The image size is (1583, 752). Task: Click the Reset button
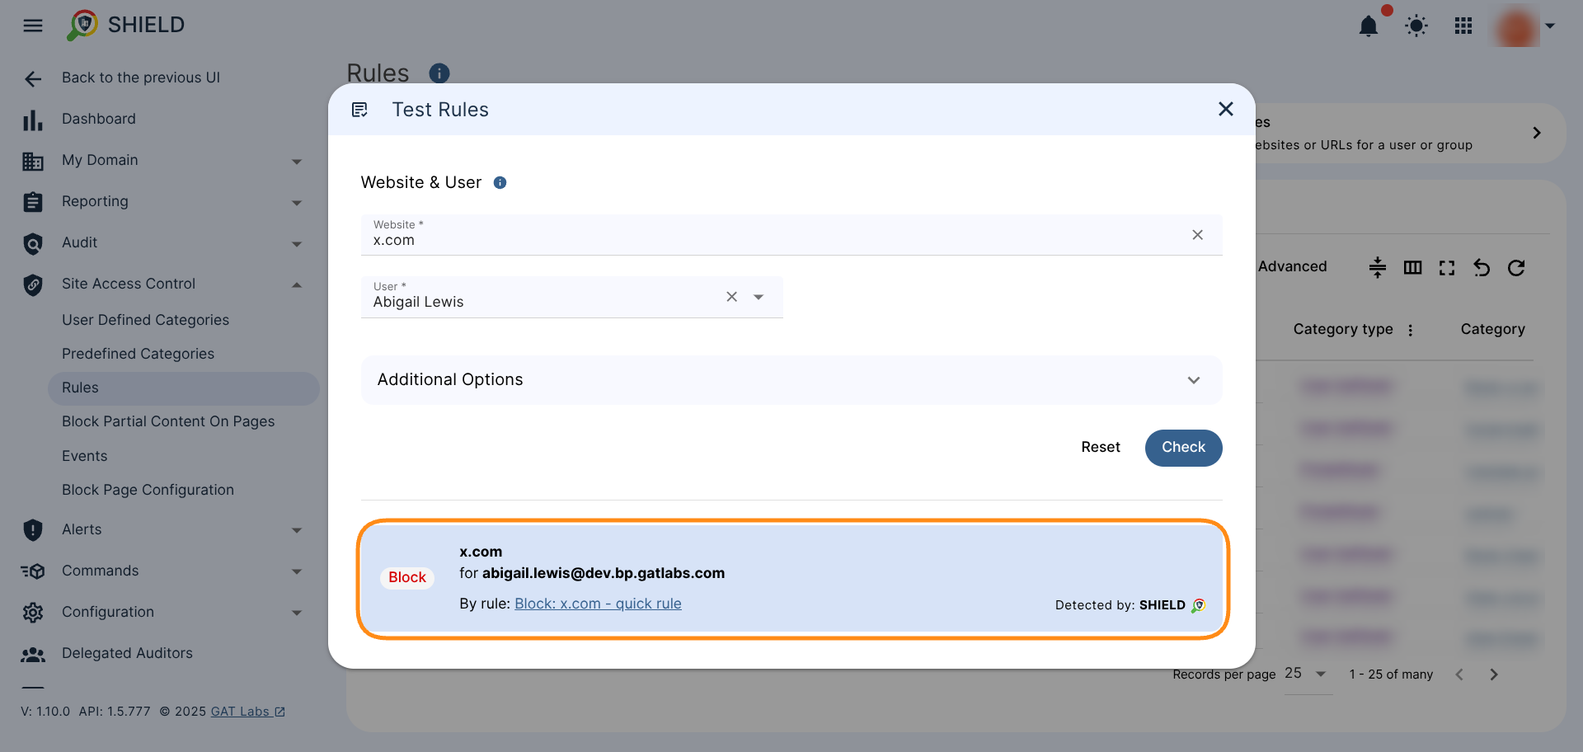(1101, 448)
